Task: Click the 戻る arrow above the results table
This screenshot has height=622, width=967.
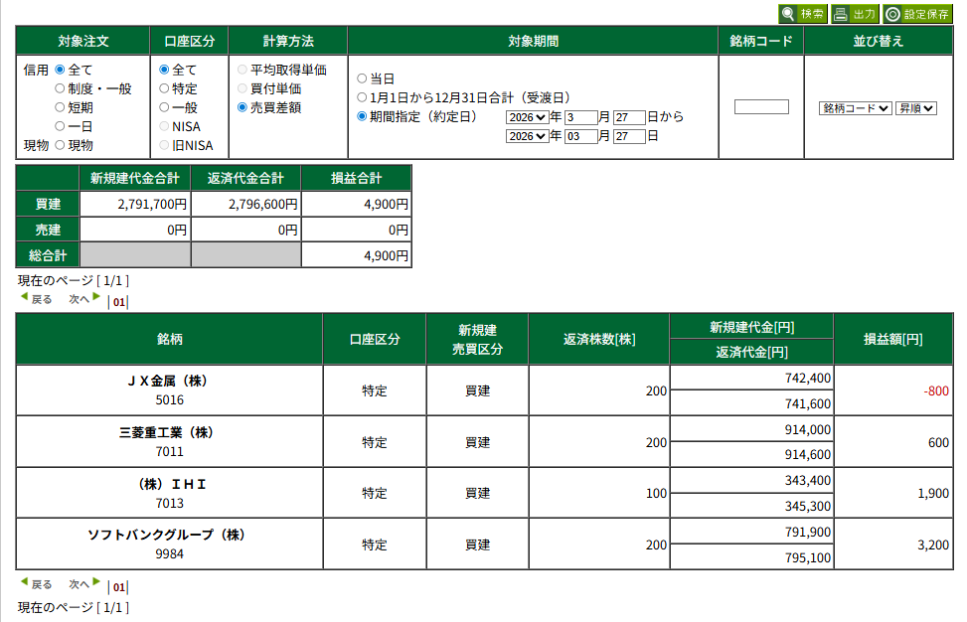Action: 24,297
